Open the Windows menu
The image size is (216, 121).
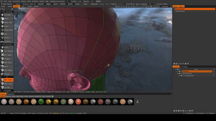tap(35, 1)
